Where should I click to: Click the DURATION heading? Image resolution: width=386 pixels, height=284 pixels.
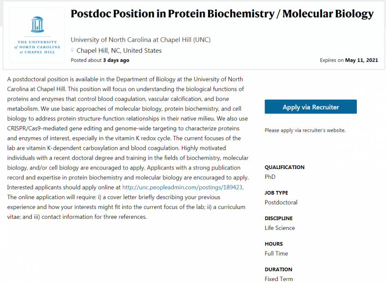coord(278,269)
